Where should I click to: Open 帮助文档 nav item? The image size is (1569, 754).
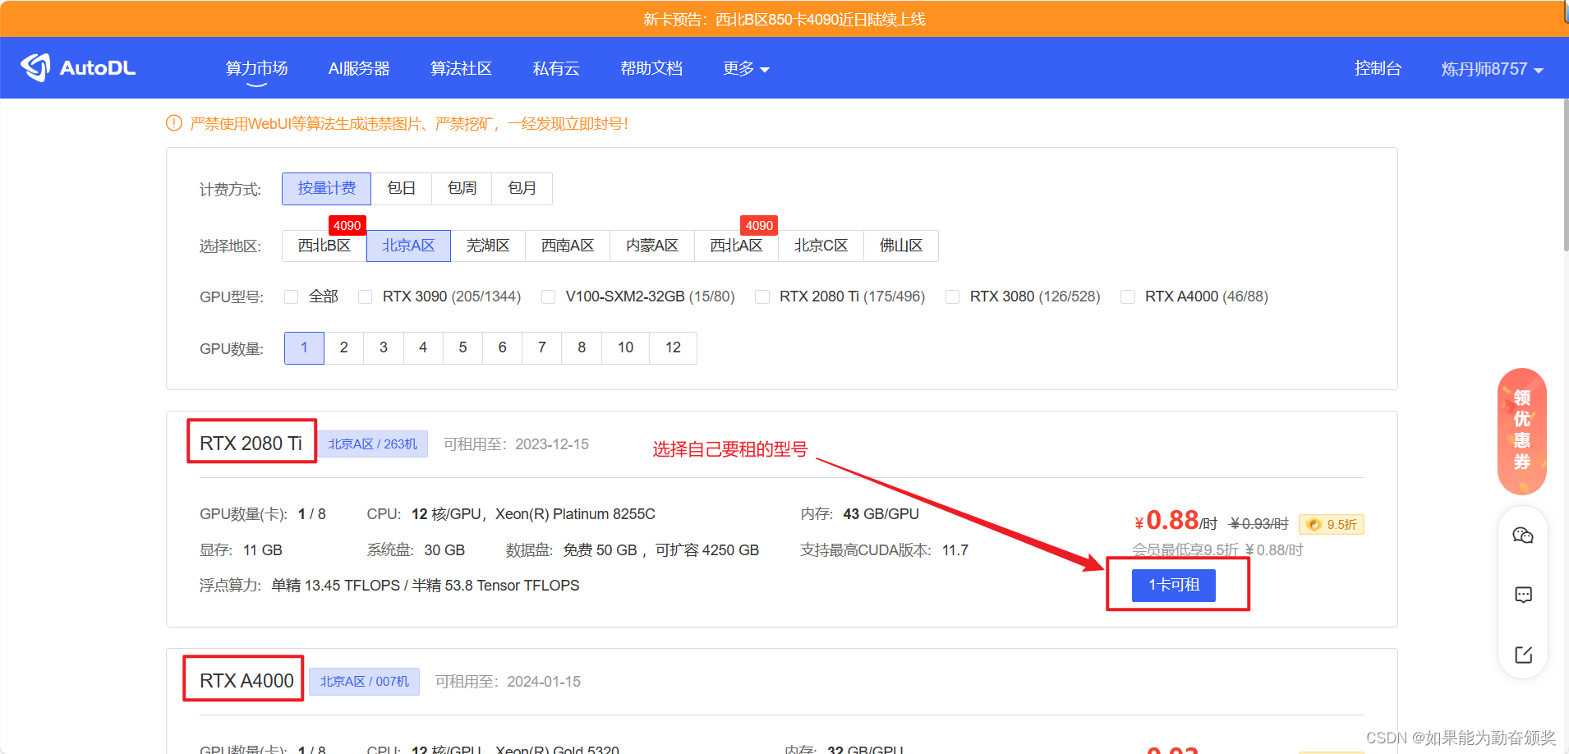coord(651,68)
